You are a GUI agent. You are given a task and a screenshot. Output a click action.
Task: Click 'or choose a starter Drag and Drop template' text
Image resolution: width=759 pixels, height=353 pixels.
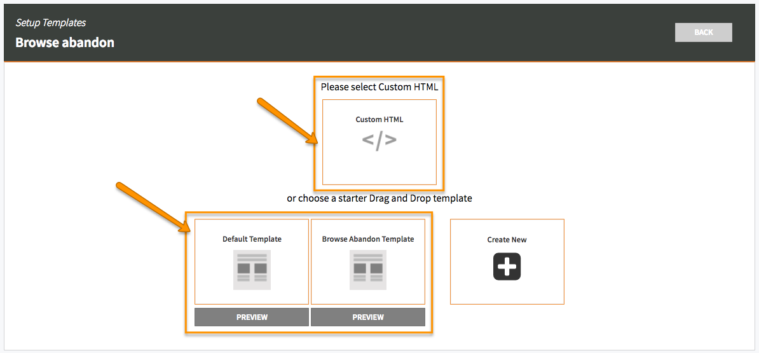(379, 198)
